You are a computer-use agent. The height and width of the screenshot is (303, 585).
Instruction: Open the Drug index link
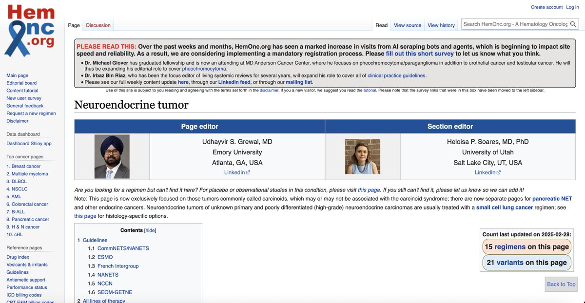click(18, 257)
